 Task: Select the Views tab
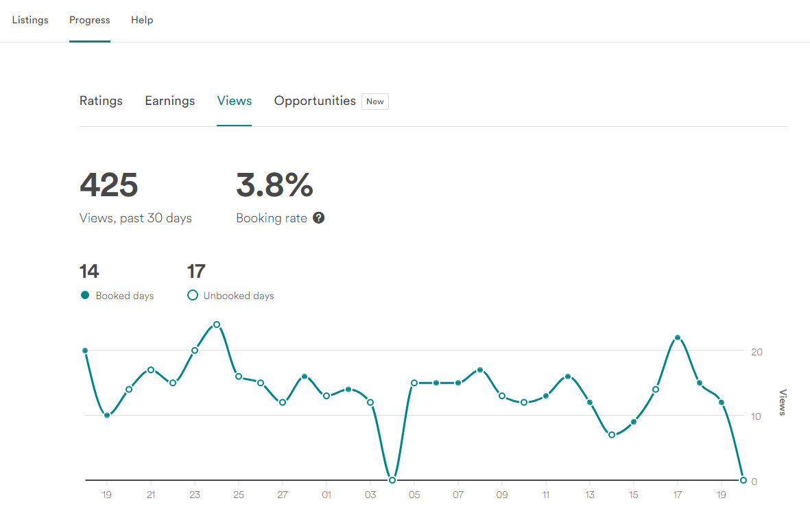coord(235,101)
